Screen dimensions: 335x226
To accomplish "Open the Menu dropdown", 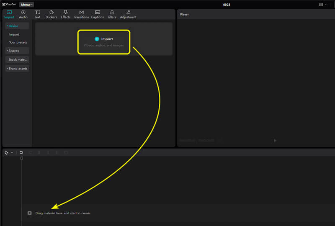I will [x=27, y=5].
